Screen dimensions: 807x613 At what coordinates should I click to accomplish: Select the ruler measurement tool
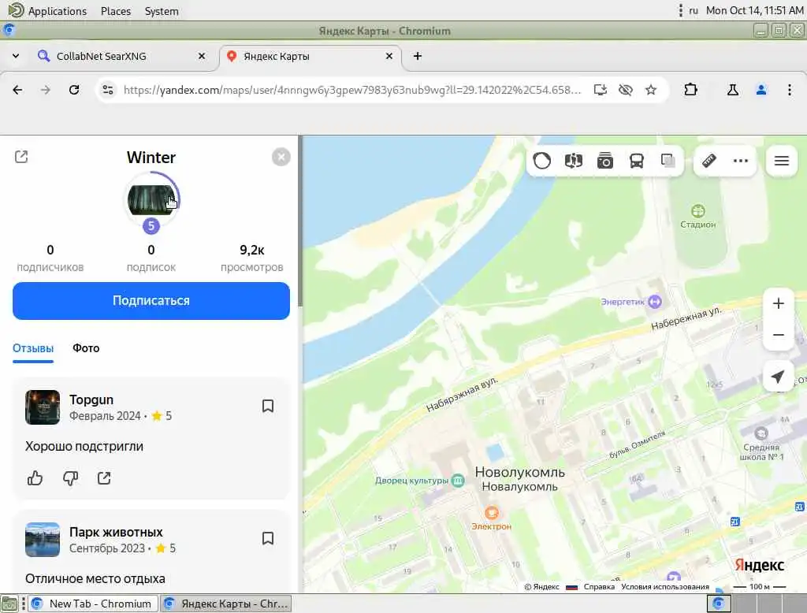(709, 161)
